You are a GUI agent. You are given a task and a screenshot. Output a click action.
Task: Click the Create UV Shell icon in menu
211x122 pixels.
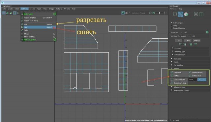click(22, 18)
